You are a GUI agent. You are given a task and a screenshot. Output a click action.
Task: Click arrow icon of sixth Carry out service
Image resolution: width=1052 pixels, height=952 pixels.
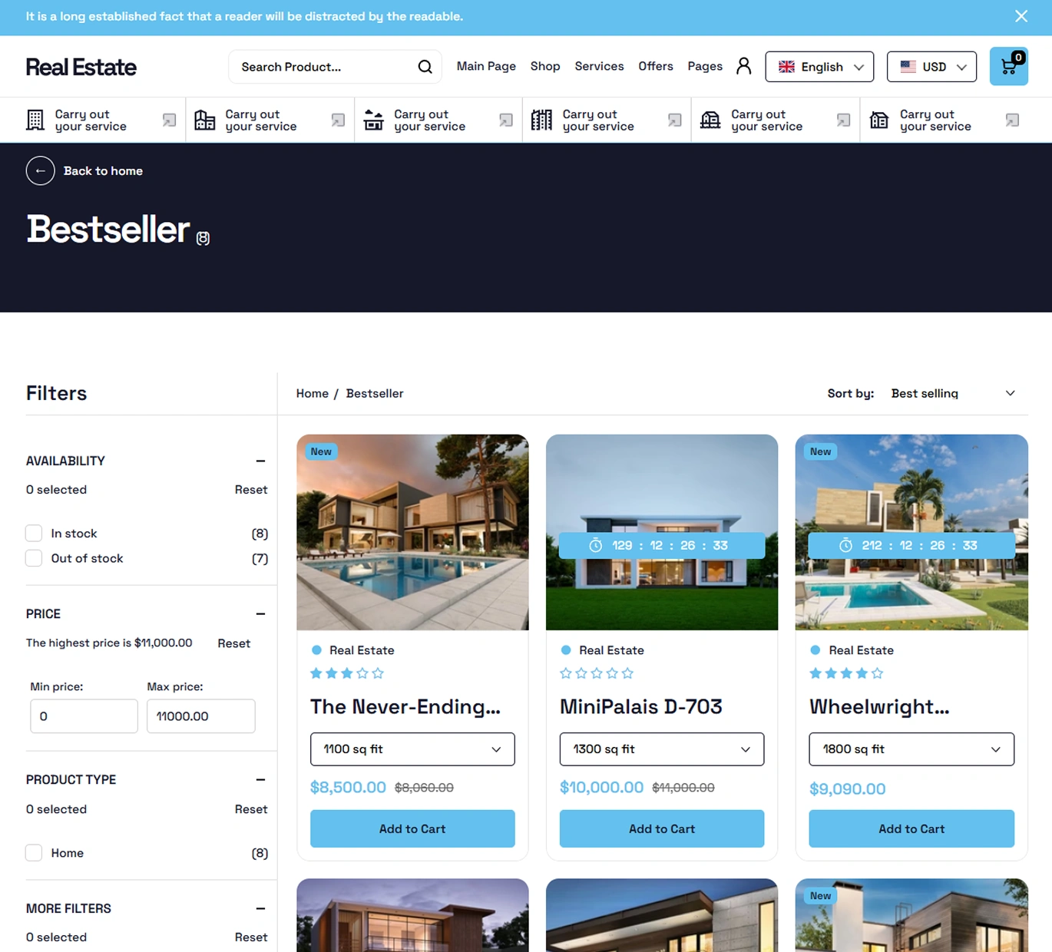coord(1012,120)
